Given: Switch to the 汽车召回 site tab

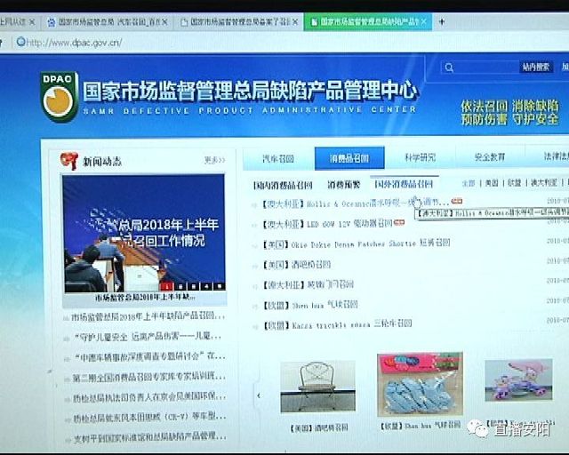Looking at the screenshot, I should pos(278,158).
